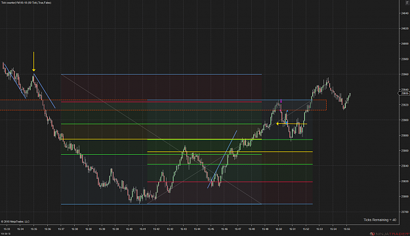Click time axis label 15:54

[333, 229]
